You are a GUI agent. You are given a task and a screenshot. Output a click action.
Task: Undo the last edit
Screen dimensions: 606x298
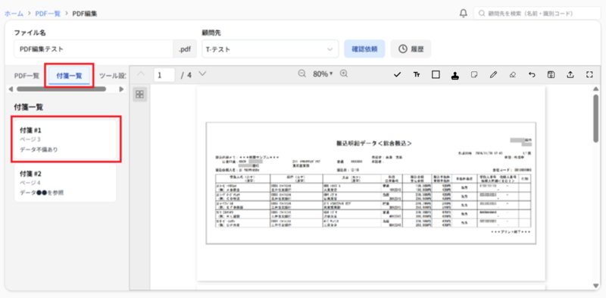[x=532, y=75]
